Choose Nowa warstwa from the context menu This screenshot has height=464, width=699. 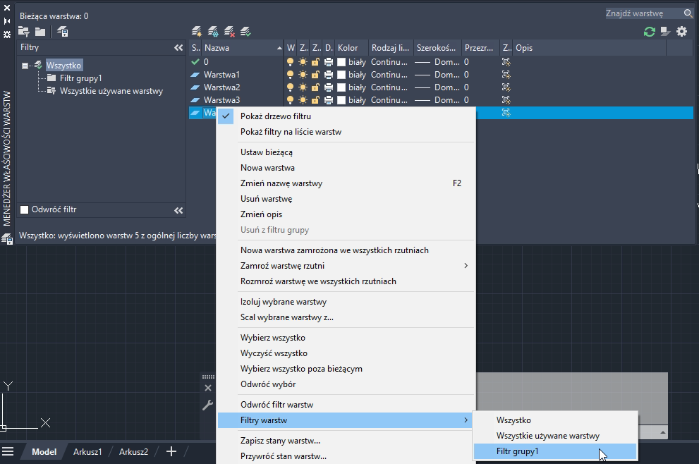coord(346,168)
